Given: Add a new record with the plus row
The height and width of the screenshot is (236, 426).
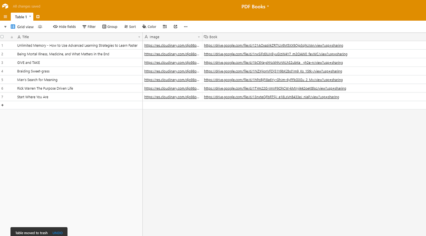Looking at the screenshot, I should pyautogui.click(x=2, y=105).
